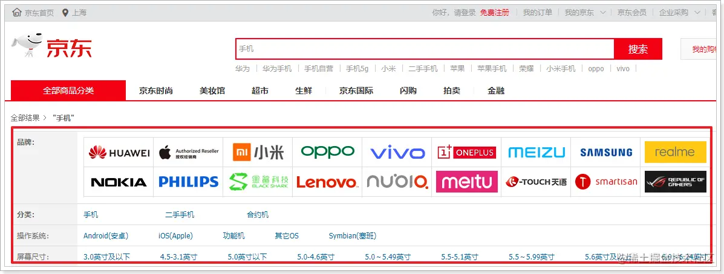
Task: Open 我的订单 link
Action: pyautogui.click(x=538, y=13)
